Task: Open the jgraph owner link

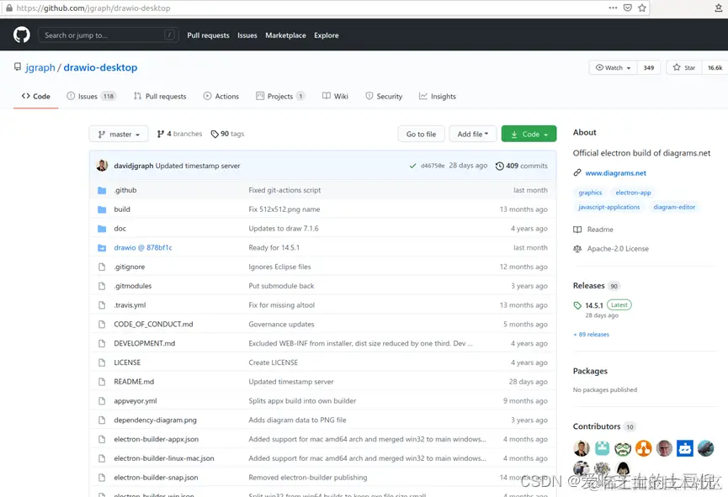Action: [x=40, y=67]
